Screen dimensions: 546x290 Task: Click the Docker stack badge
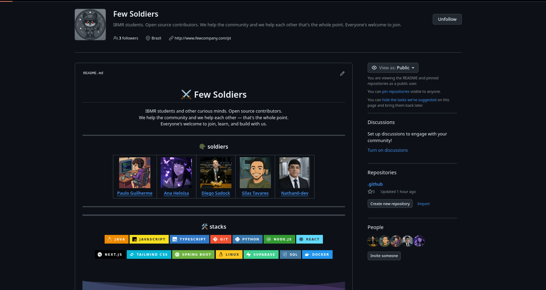[x=317, y=254]
